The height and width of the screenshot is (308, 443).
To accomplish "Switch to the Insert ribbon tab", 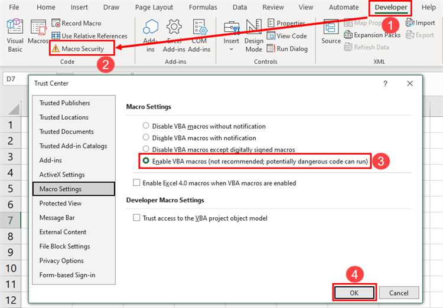I will click(x=79, y=7).
